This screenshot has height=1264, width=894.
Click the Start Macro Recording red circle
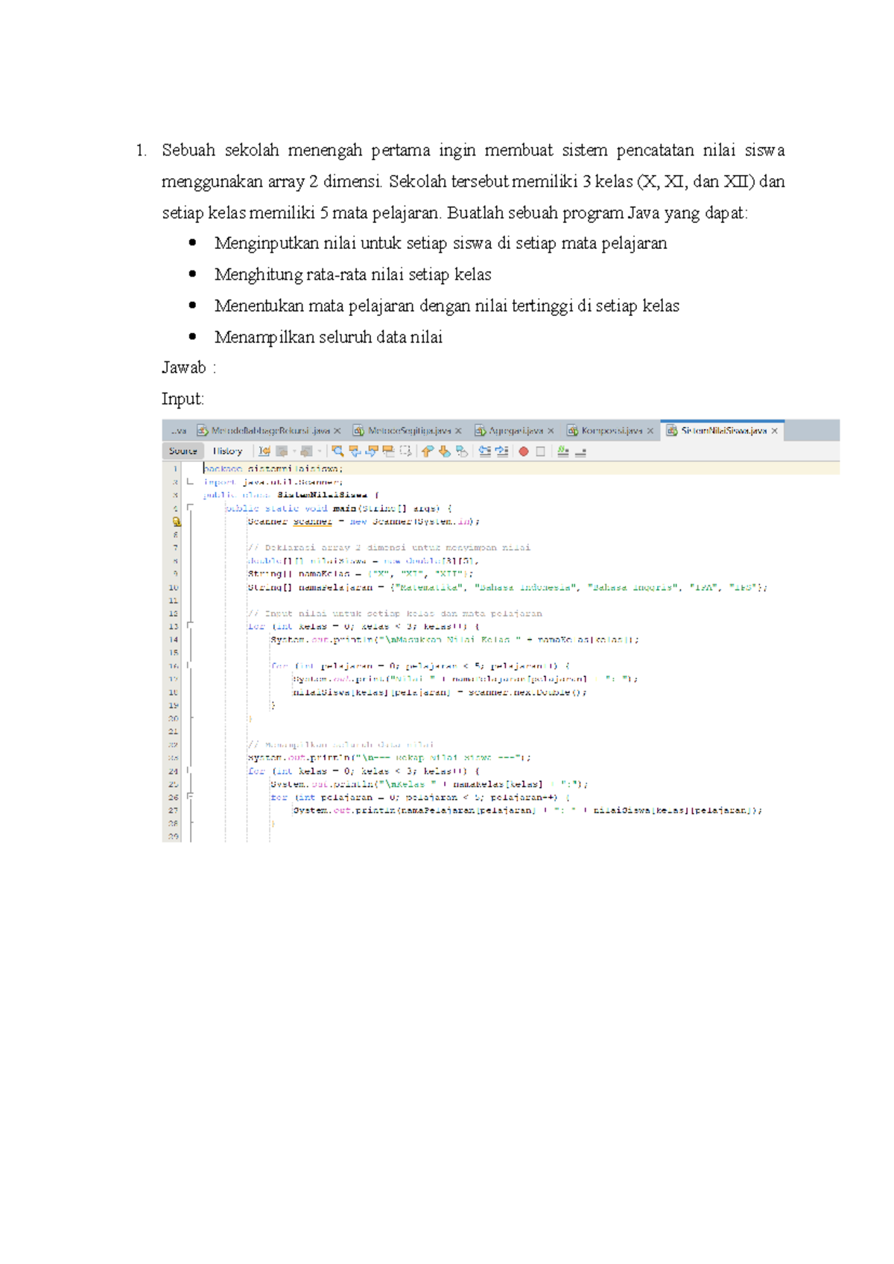(x=524, y=451)
